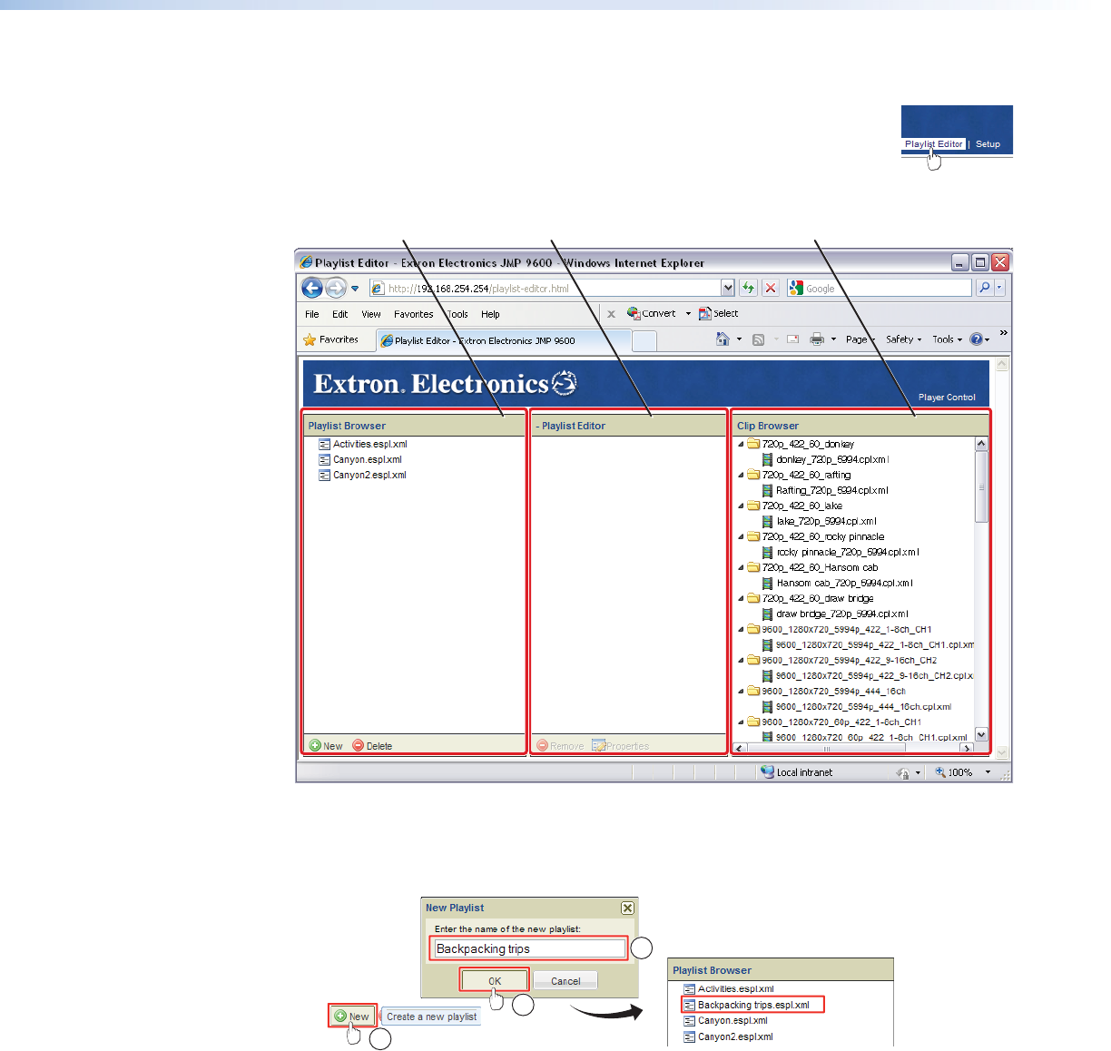Select Backpacking trips.espl.xml playlist
This screenshot has height=1051, width=1111.
(x=753, y=1005)
